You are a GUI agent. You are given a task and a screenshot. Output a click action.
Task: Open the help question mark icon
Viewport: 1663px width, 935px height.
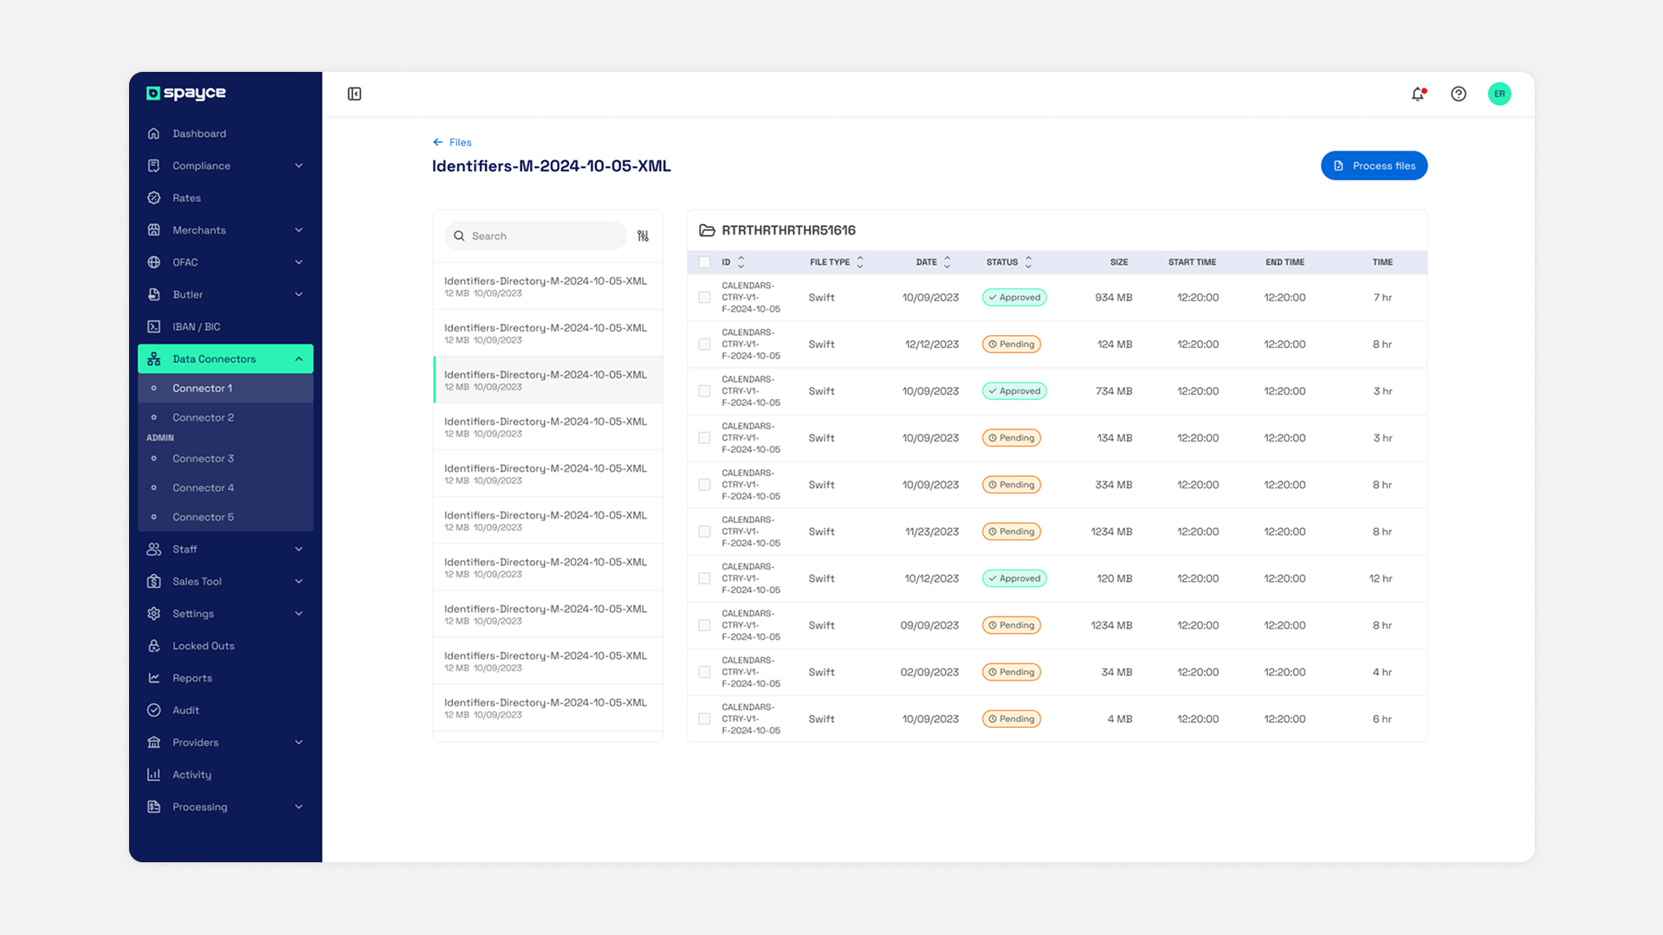1459,94
